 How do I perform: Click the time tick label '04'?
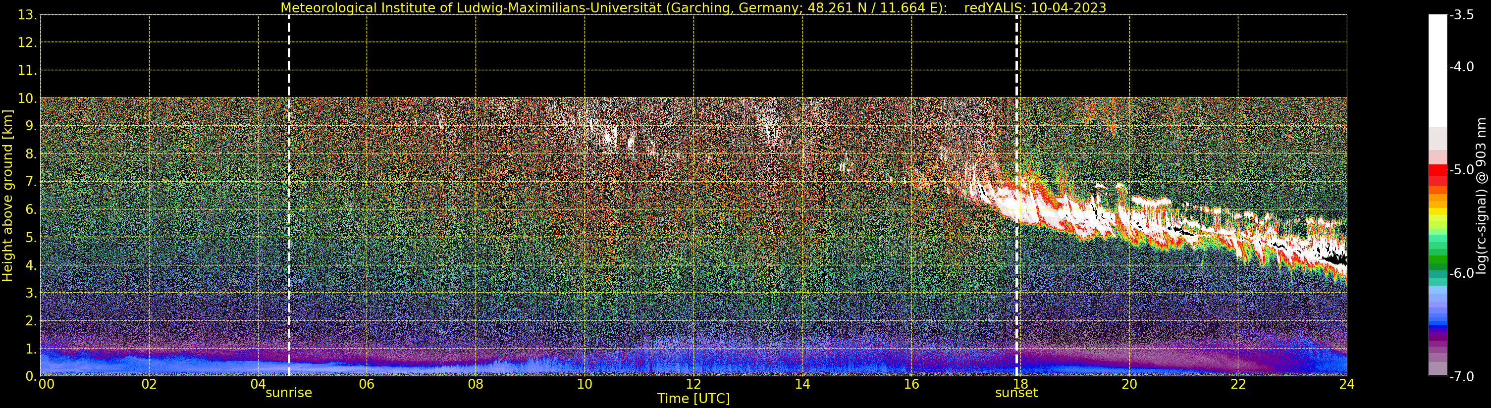point(258,384)
